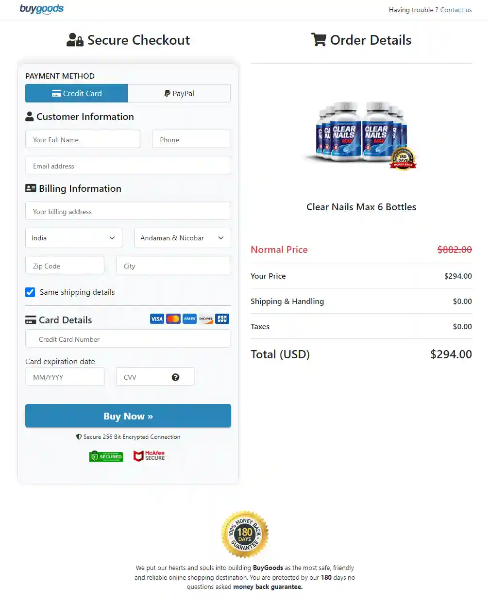Click the American Express card icon
The width and height of the screenshot is (489, 603).
coord(189,319)
